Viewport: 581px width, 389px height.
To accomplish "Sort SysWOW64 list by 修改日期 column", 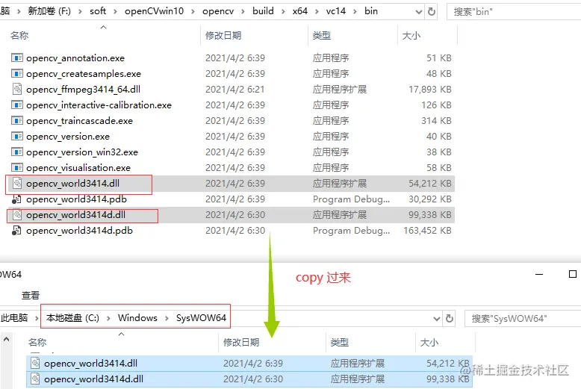I will pyautogui.click(x=241, y=342).
